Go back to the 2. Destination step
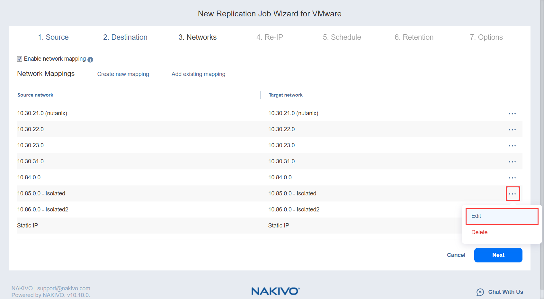Viewport: 544px width, 299px height. point(125,37)
